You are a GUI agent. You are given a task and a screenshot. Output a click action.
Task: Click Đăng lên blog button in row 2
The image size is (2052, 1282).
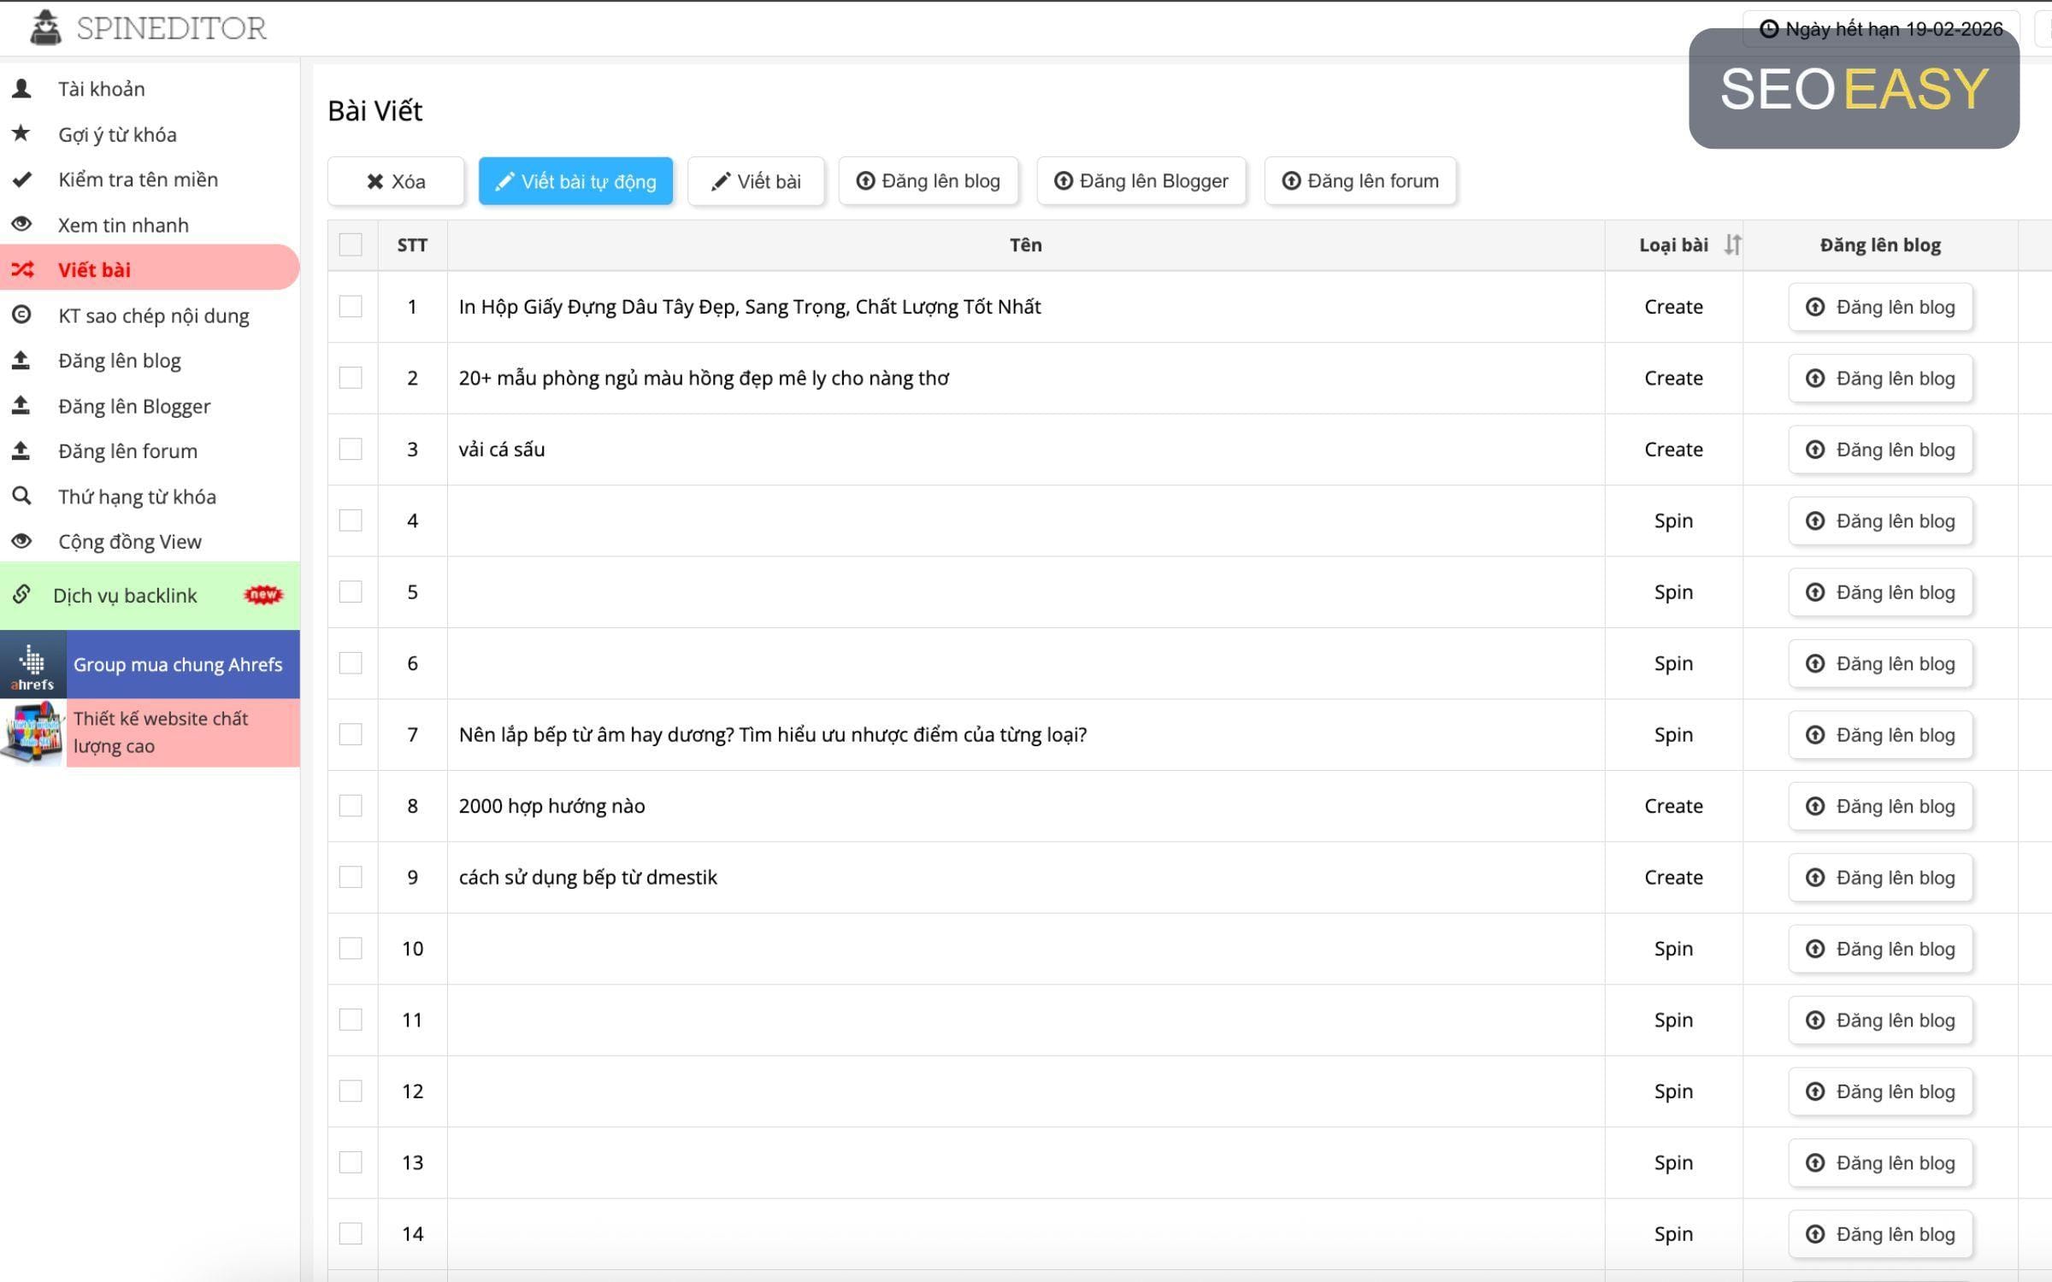tap(1880, 379)
